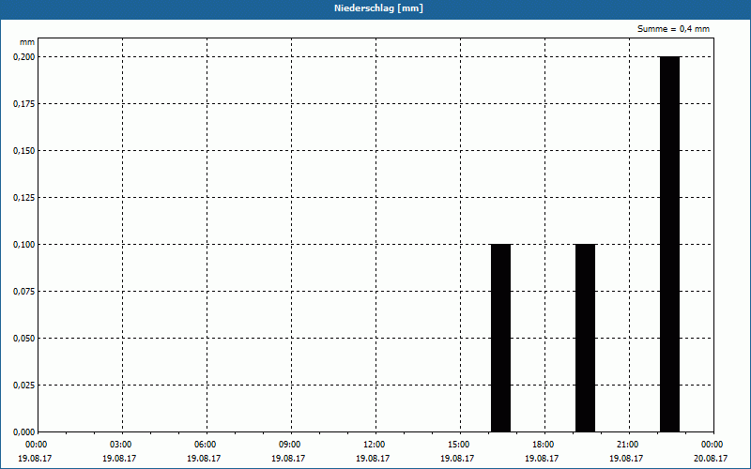Click the 0,175 y-axis value
The height and width of the screenshot is (469, 751).
pyautogui.click(x=24, y=104)
